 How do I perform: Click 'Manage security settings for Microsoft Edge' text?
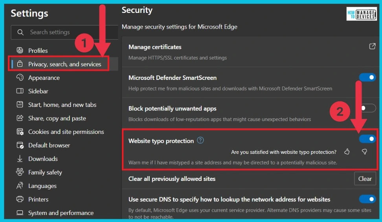coord(180,27)
